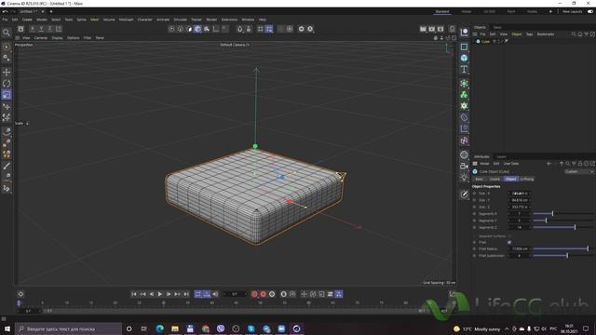The width and height of the screenshot is (596, 335).
Task: Adjust the Fillet Subdivision slider
Action: tap(562, 256)
